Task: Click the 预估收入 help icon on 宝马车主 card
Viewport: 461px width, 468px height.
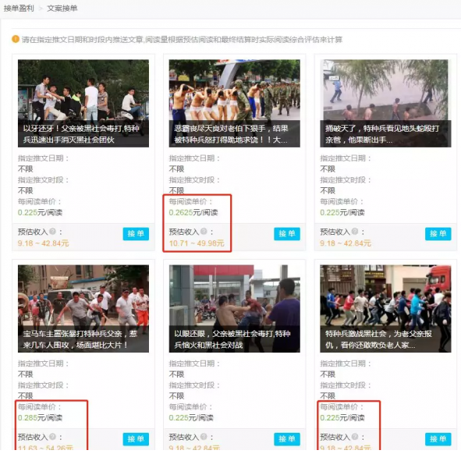Action: (x=52, y=437)
